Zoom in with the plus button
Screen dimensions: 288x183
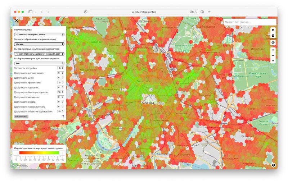click(273, 50)
